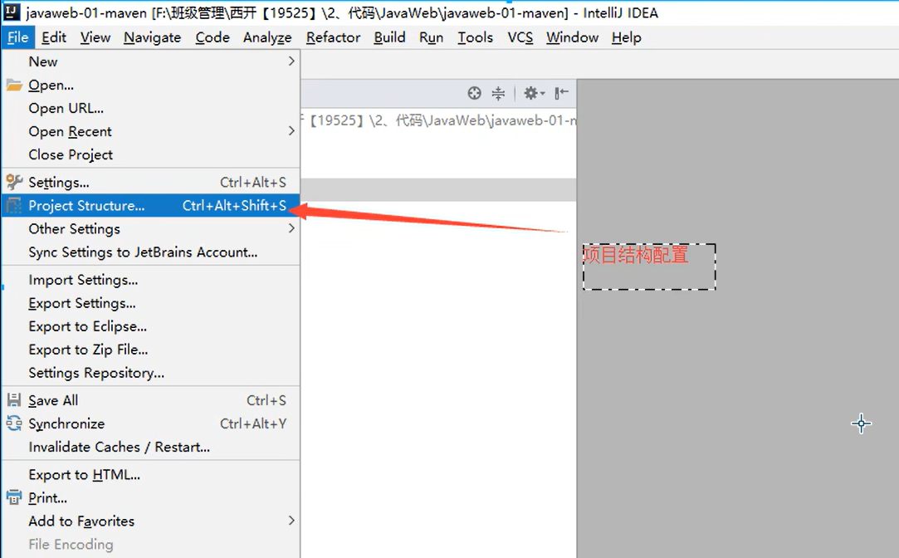The width and height of the screenshot is (899, 558).
Task: Click the Project Structure icon
Action: tap(14, 205)
